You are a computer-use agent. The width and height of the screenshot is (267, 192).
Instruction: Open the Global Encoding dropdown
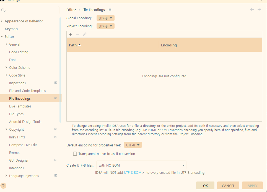(105, 18)
